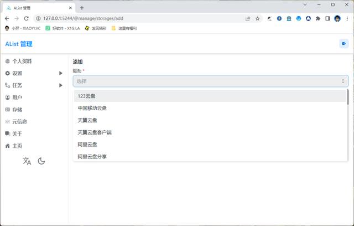354x226 pixels.
Task: Open the 发现精彩 bookmark
Action: [x=95, y=28]
